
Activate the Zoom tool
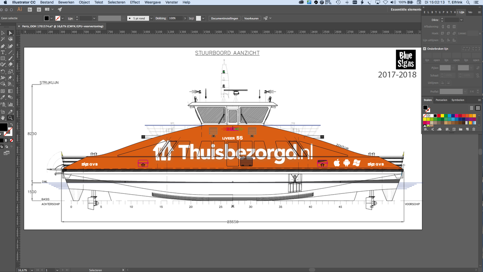click(10, 118)
